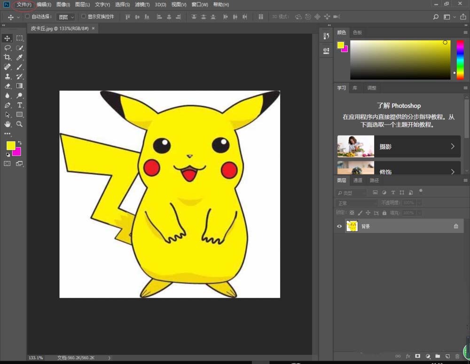Expand the 摄影 tutorial topic chevron
The image size is (470, 364).
tap(453, 147)
